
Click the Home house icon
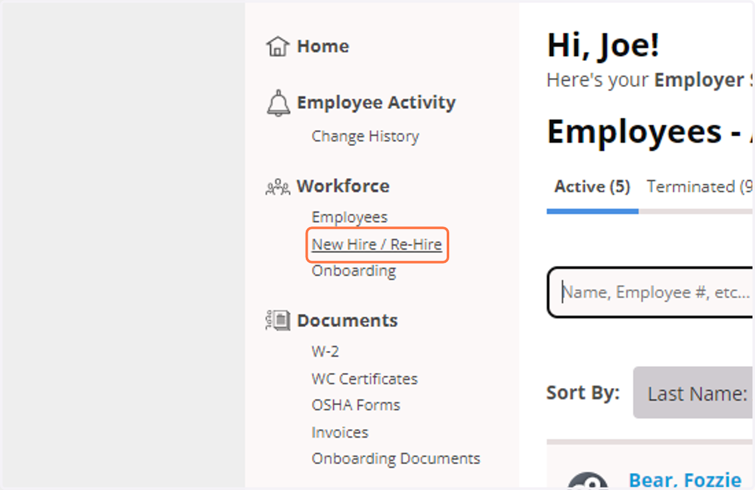tap(277, 46)
